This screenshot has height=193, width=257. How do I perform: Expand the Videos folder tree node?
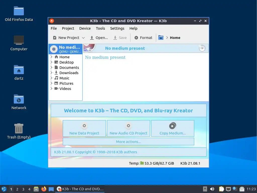point(51,88)
